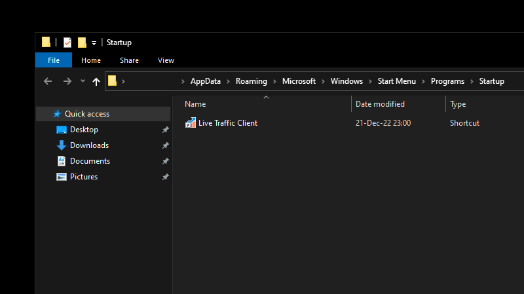Go back using the Back arrow
The image size is (524, 294).
tap(47, 81)
